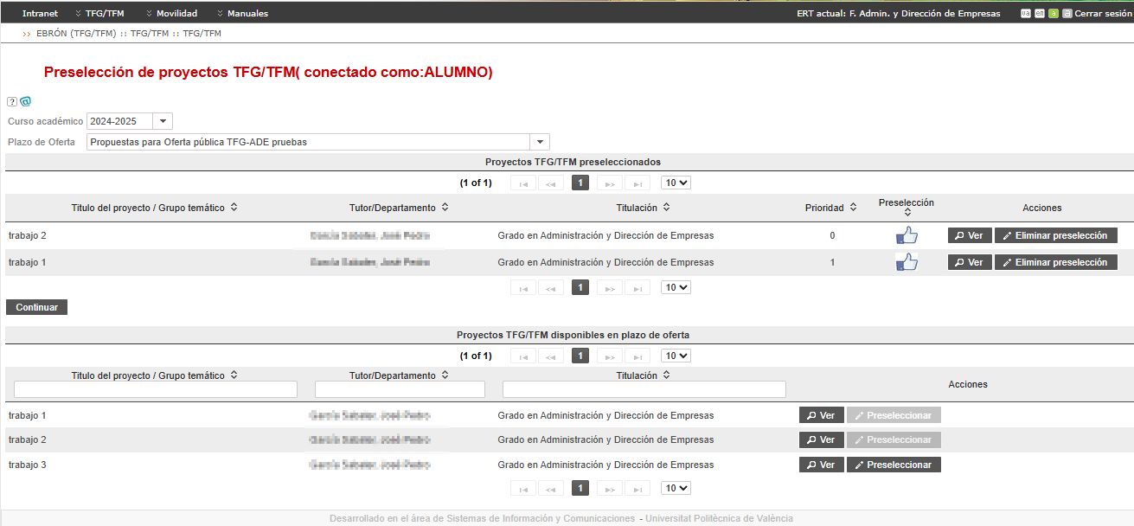Click the blue @ contact icon
This screenshot has height=526, width=1134.
point(25,101)
